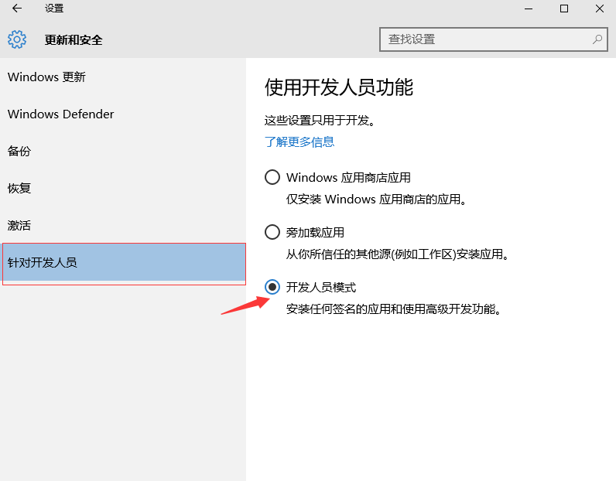Click the magnifier icon in search box
This screenshot has width=616, height=481.
point(597,39)
